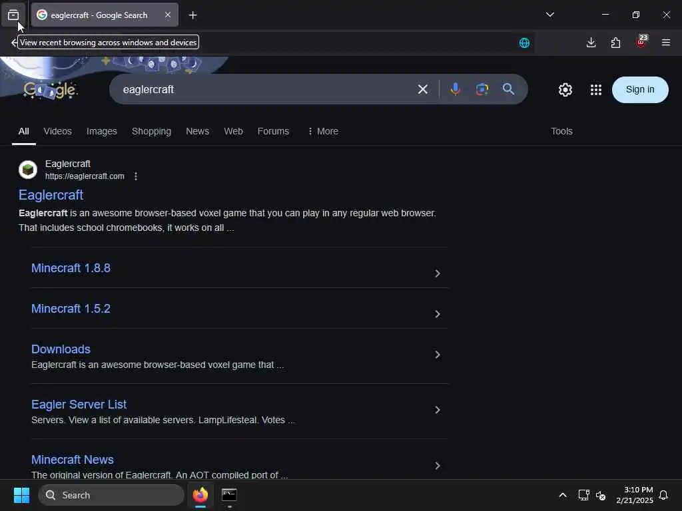Image resolution: width=682 pixels, height=511 pixels.
Task: Click the Eaglercraft site favicon
Action: [x=28, y=170]
